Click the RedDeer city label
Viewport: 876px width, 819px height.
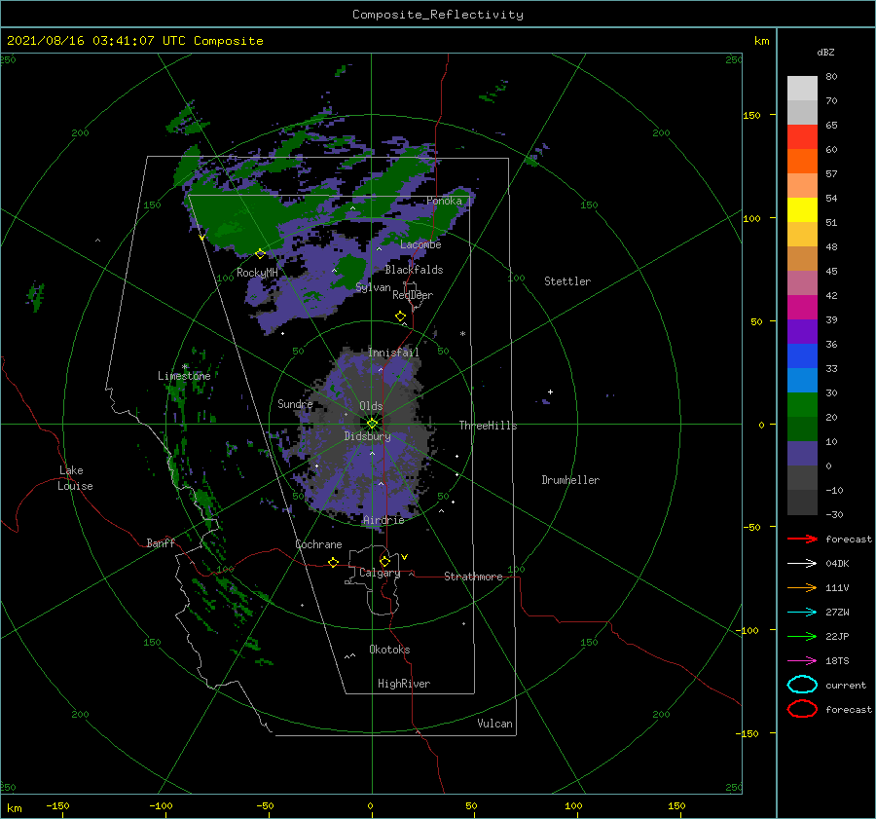(413, 295)
